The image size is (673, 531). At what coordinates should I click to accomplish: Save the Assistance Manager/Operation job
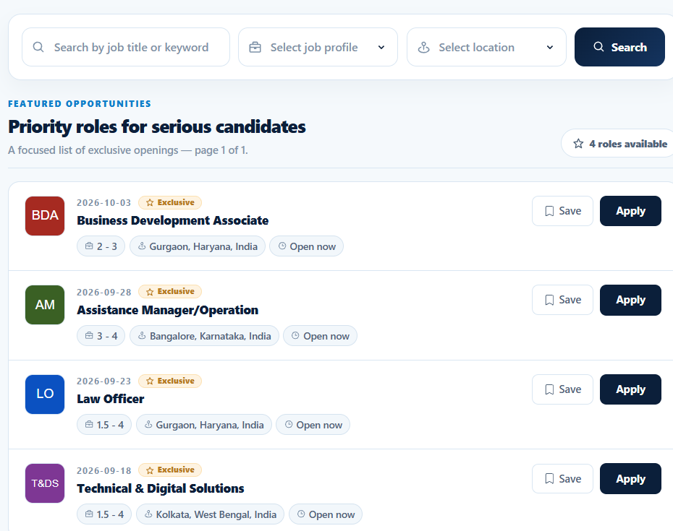point(563,300)
